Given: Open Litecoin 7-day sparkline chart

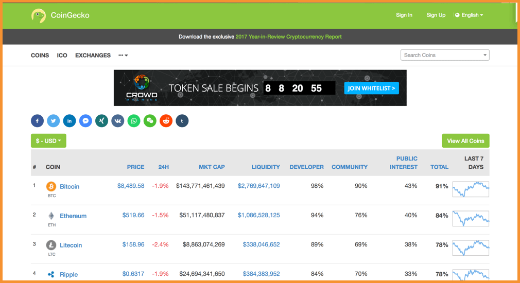Looking at the screenshot, I should [471, 248].
